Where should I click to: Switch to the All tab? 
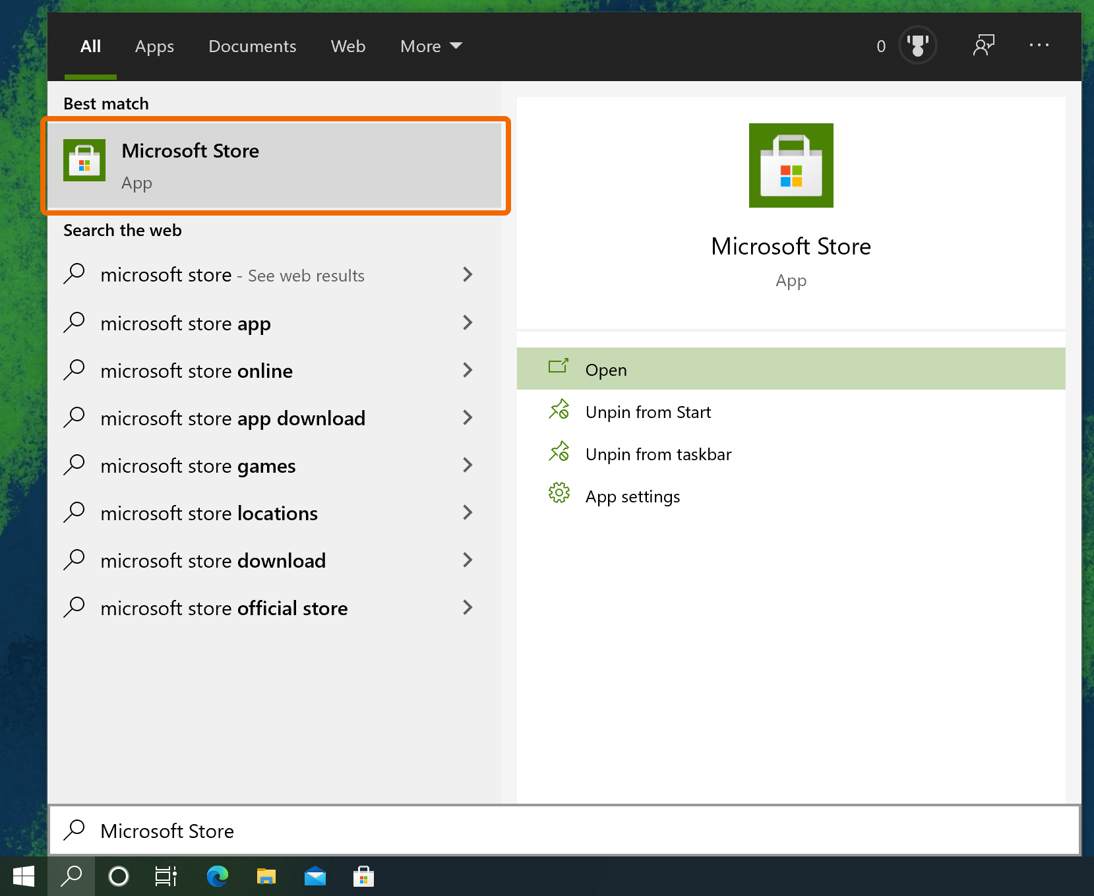pyautogui.click(x=90, y=46)
